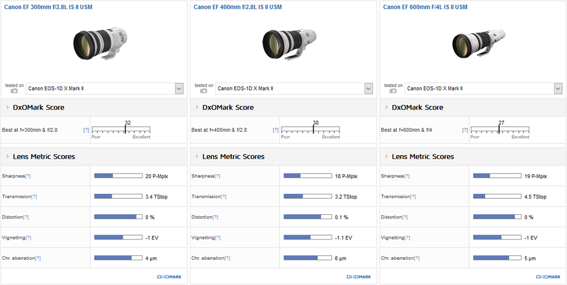Open the tested-on camera dropdown for the 300mm lens
The image size is (567, 285).
[105, 89]
